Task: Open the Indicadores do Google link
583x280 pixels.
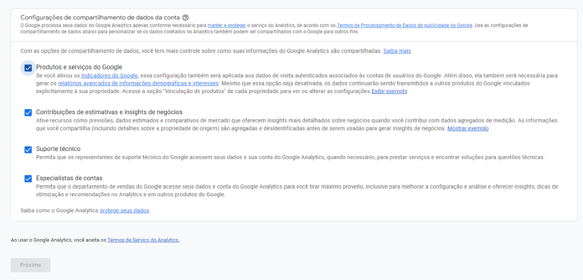Action: 109,76
